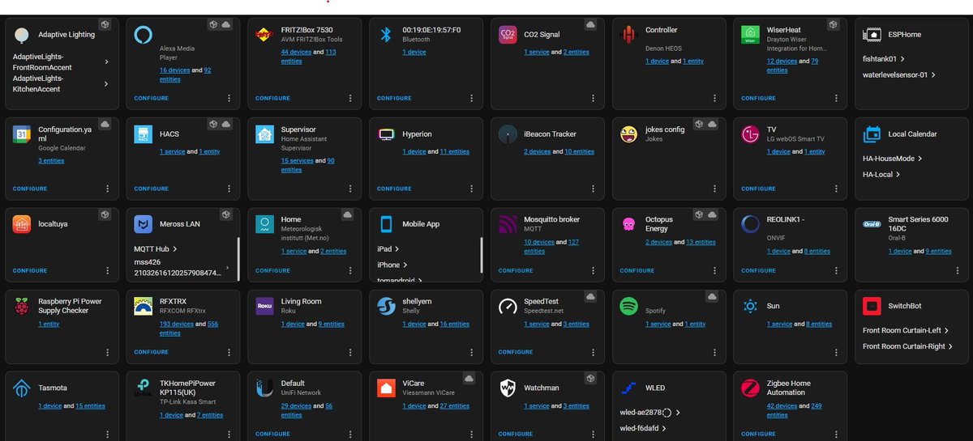The width and height of the screenshot is (973, 441).
Task: Expand the AdaptiveLights-FrontRoomAccent entry
Action: coord(61,61)
